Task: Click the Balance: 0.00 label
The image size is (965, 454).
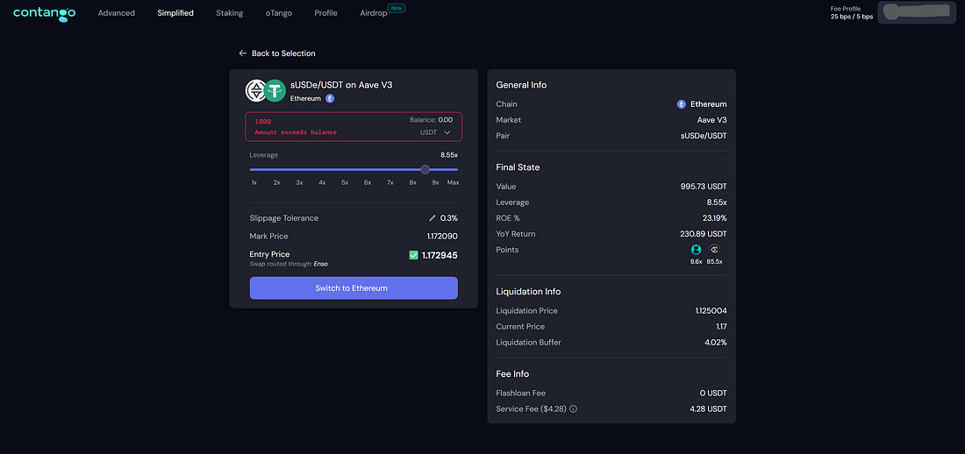Action: coord(432,120)
